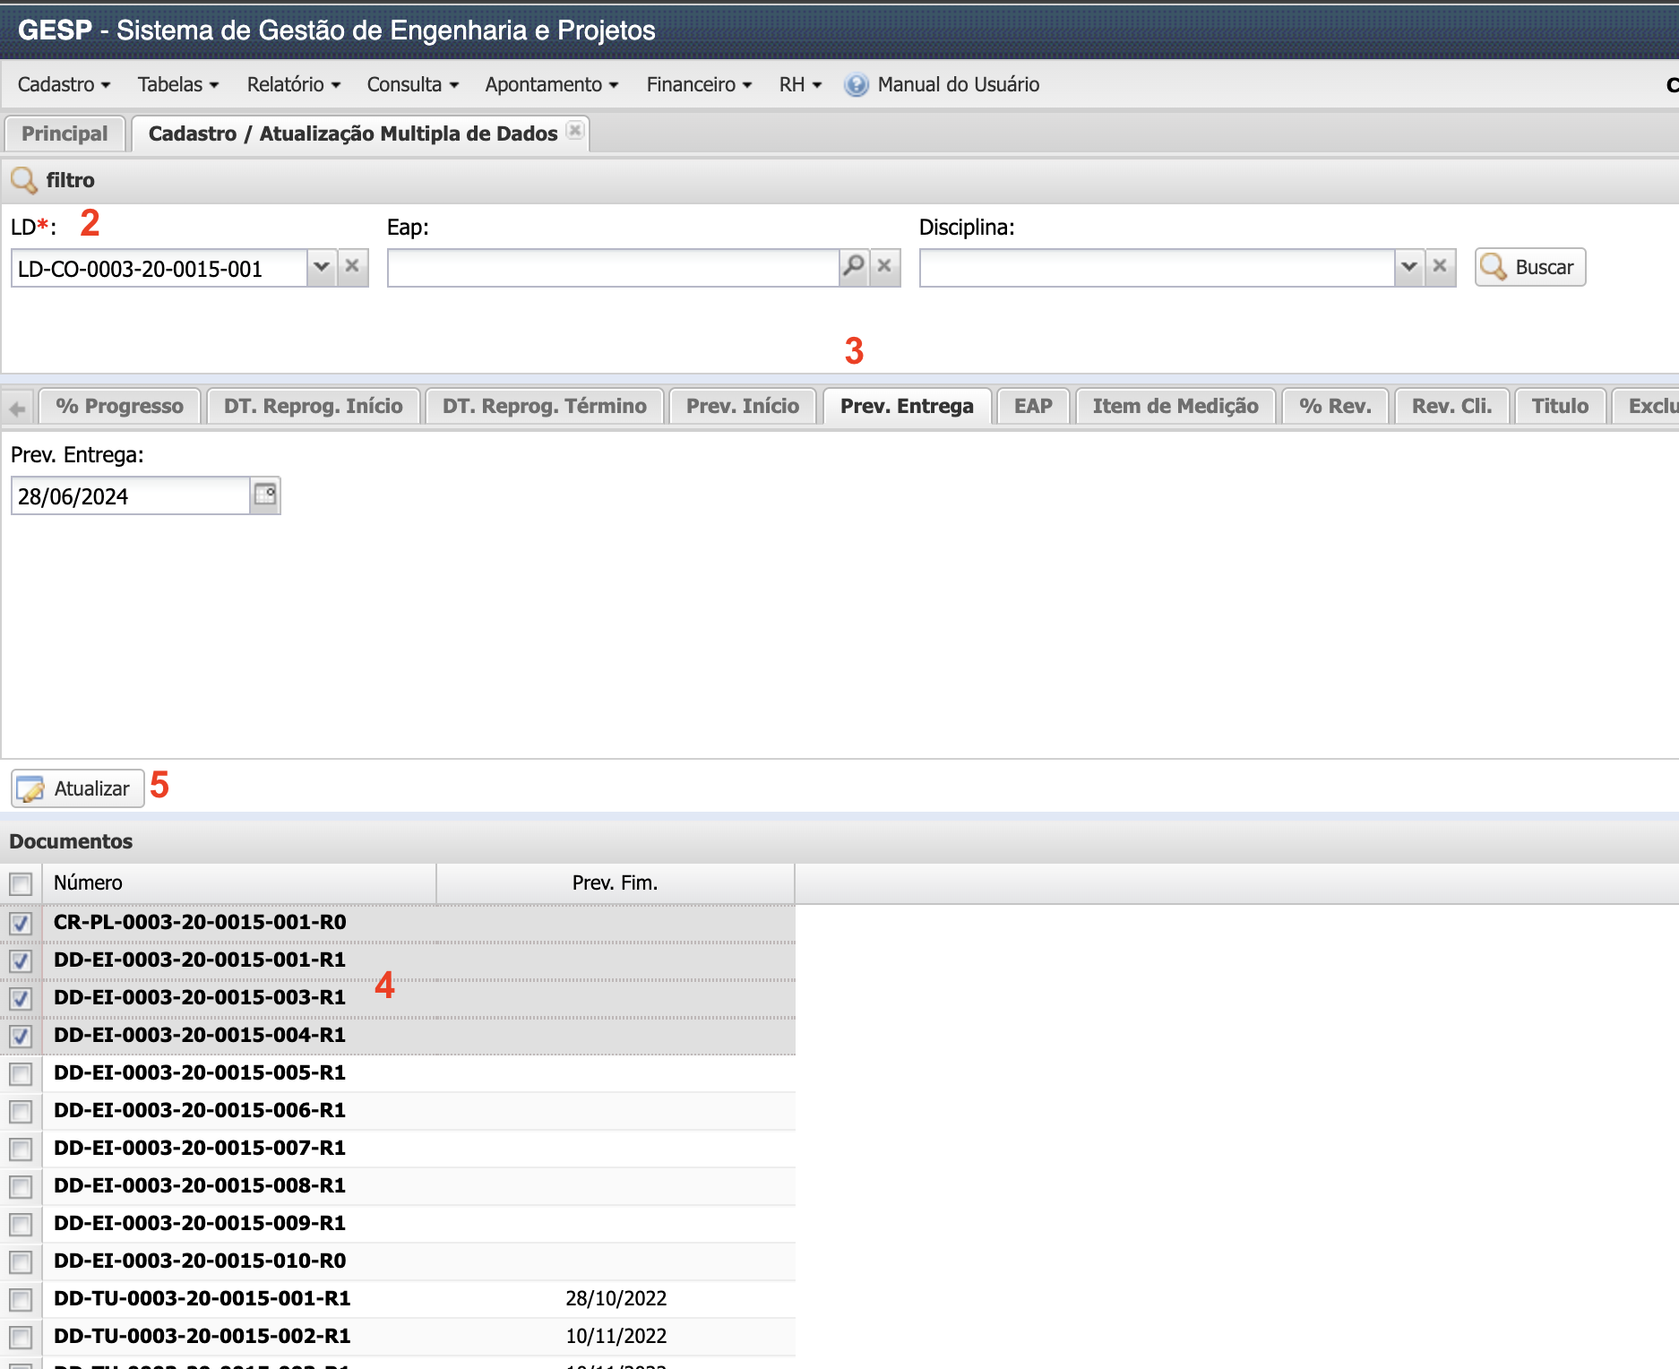
Task: Close the Atualização Multipla de Dados tab
Action: point(575,131)
